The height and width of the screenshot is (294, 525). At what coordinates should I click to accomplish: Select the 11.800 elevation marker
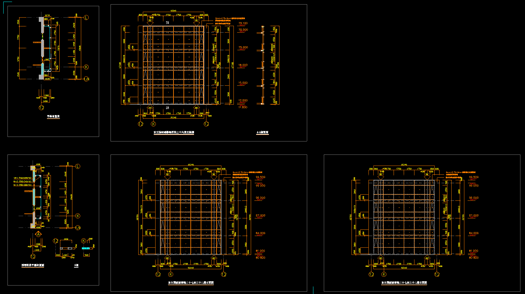[243, 107]
